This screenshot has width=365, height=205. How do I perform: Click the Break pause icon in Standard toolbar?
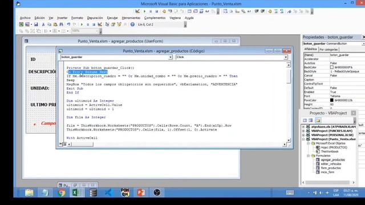88,24
